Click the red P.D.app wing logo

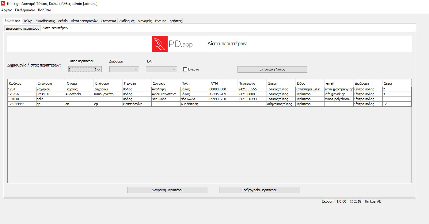(x=159, y=44)
